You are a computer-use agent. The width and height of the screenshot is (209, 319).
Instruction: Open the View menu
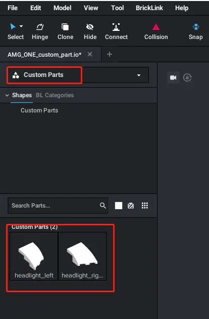(x=91, y=8)
